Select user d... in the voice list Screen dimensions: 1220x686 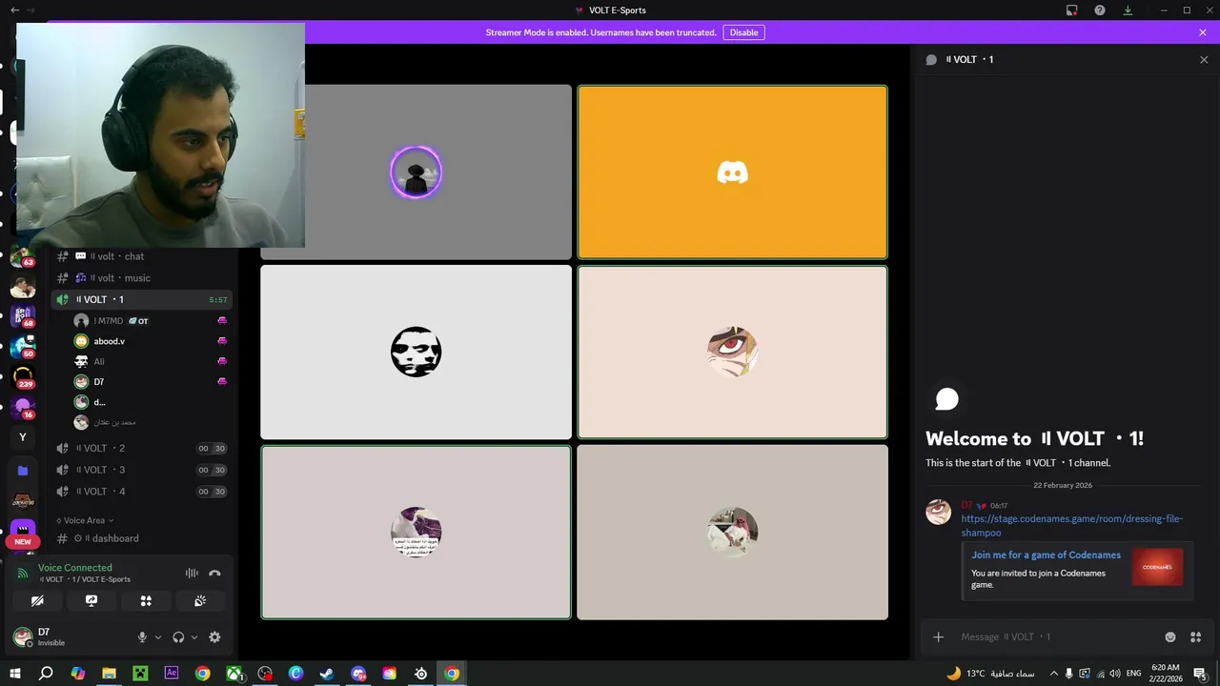point(151,402)
